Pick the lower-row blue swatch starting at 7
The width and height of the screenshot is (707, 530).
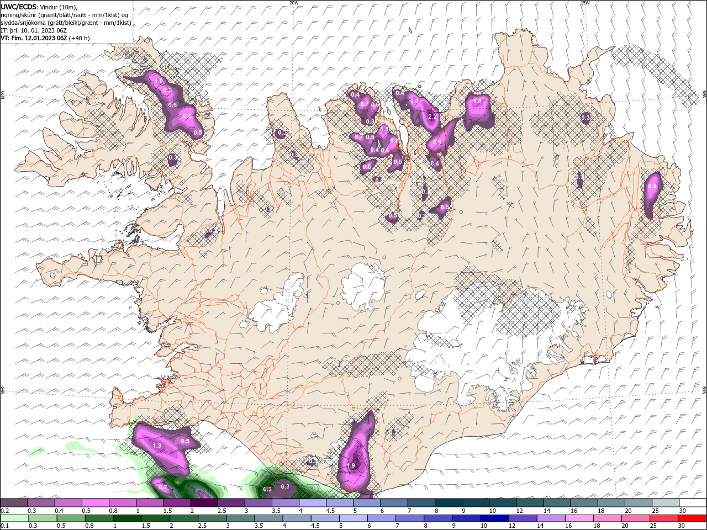tap(409, 518)
